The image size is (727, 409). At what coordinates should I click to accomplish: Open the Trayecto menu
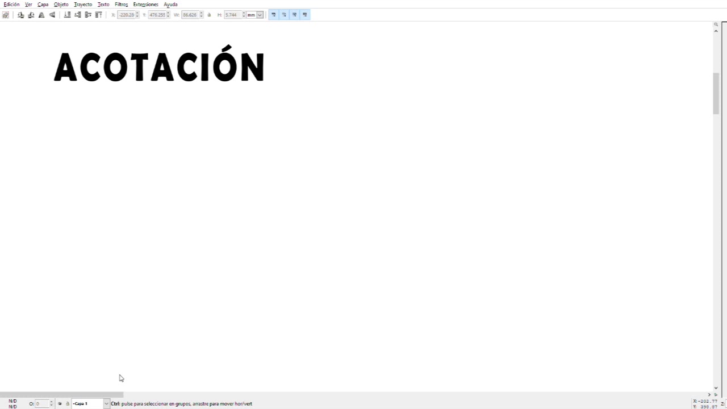click(83, 4)
